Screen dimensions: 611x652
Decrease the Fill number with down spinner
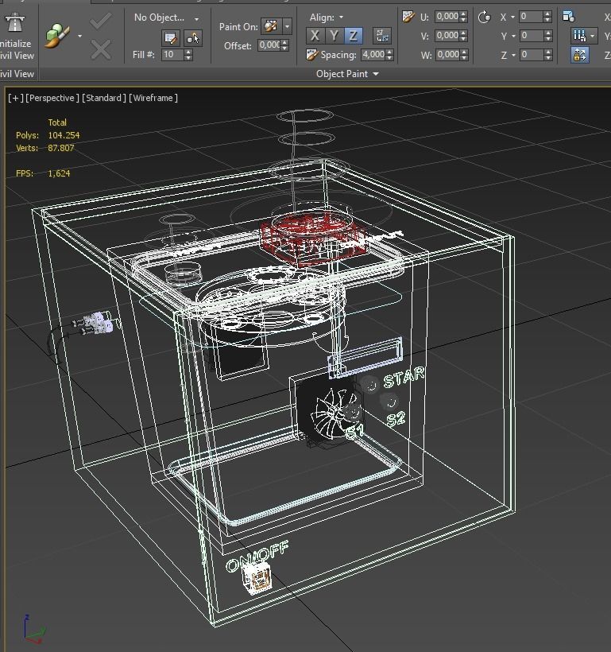tap(188, 57)
